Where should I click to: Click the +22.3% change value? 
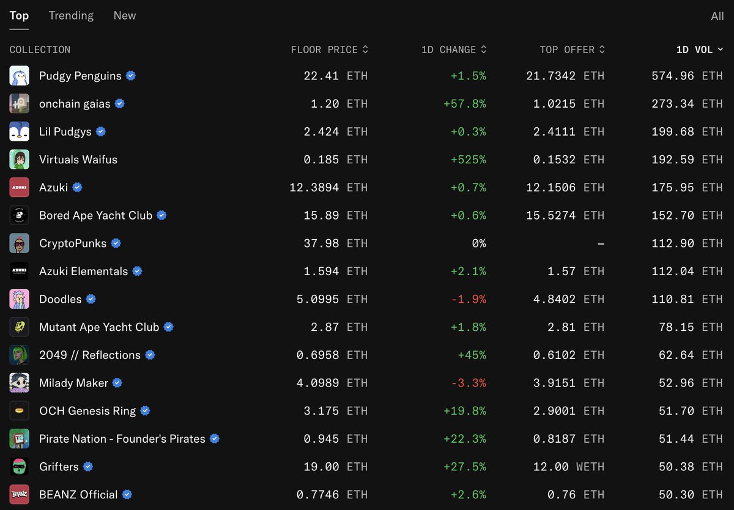click(465, 439)
